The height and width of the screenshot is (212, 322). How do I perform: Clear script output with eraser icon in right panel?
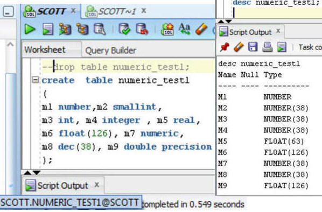pos(239,47)
